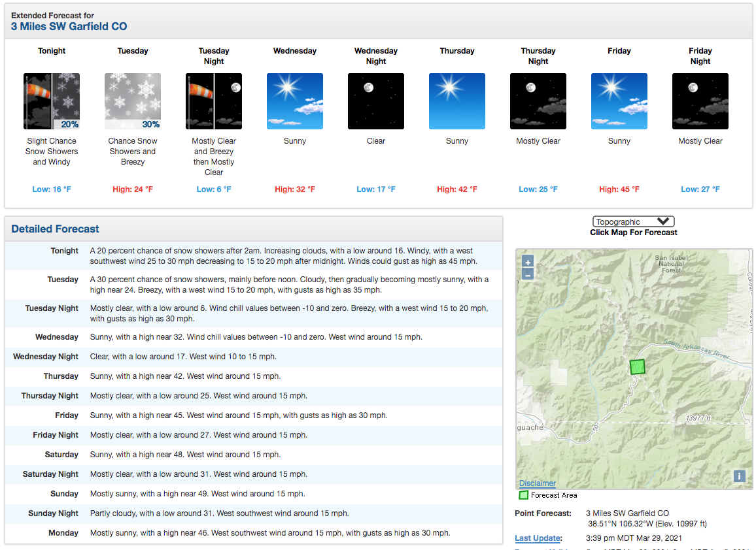
Task: Click Thursday's sunny forecast icon
Action: click(456, 101)
